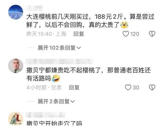Dislike the 188元 cherry comment via broken heart
The height and width of the screenshot is (128, 163).
152,34
